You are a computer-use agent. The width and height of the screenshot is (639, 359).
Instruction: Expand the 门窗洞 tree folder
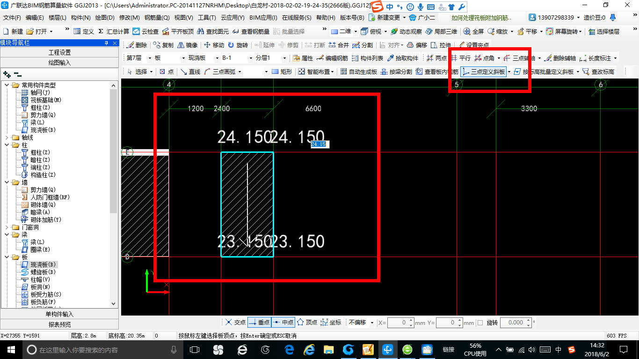coord(7,227)
